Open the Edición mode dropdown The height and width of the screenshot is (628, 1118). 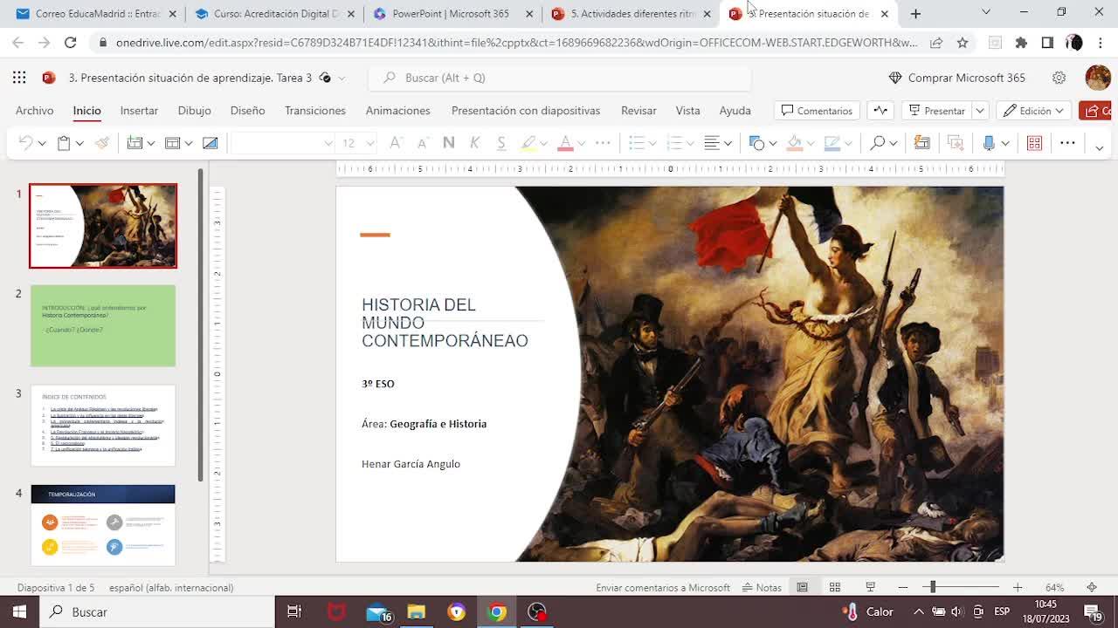[x=1035, y=111]
